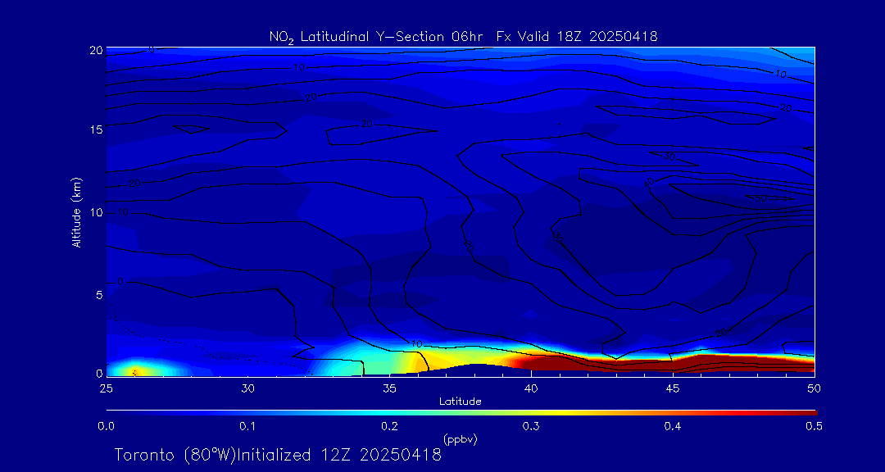Click the NO2 Latitudinal Y-Section plot title
Viewport: 885px width, 472px height.
[x=463, y=36]
